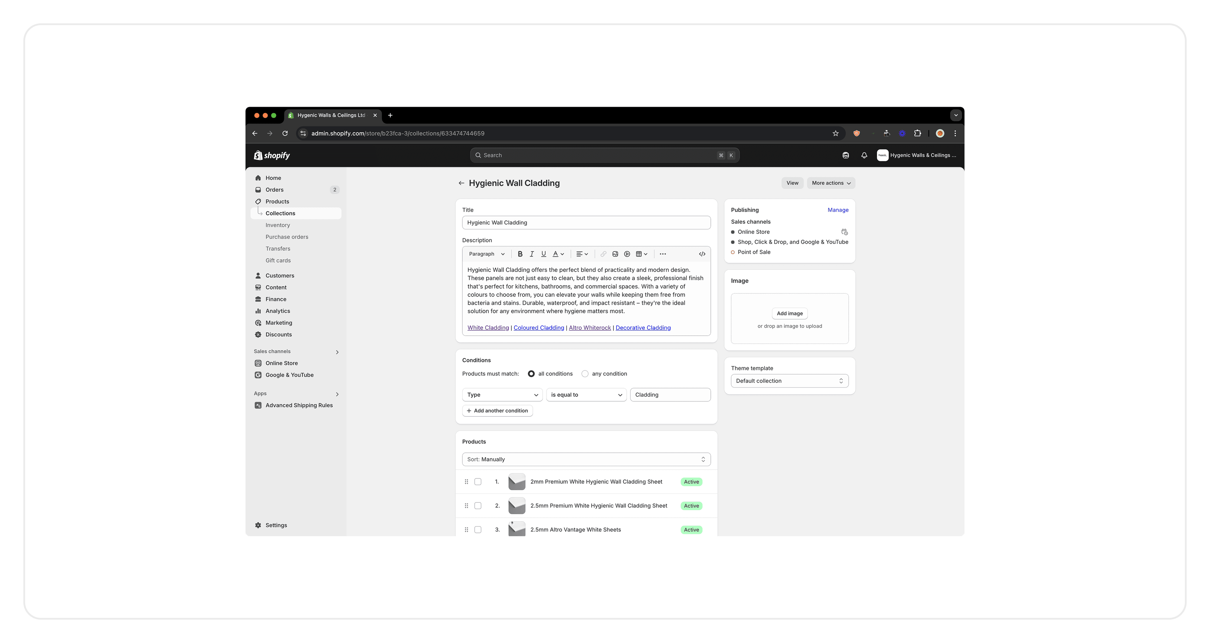This screenshot has height=643, width=1210.
Task: Click the View button
Action: pos(792,183)
